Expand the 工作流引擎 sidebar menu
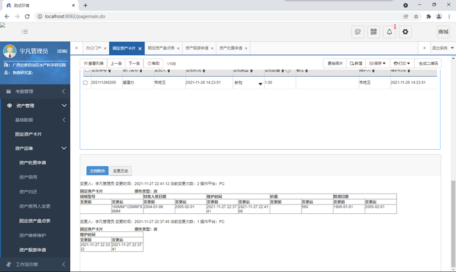This screenshot has width=456, height=272. (x=35, y=264)
